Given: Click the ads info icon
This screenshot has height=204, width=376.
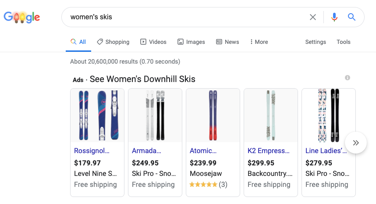Looking at the screenshot, I should click(348, 78).
